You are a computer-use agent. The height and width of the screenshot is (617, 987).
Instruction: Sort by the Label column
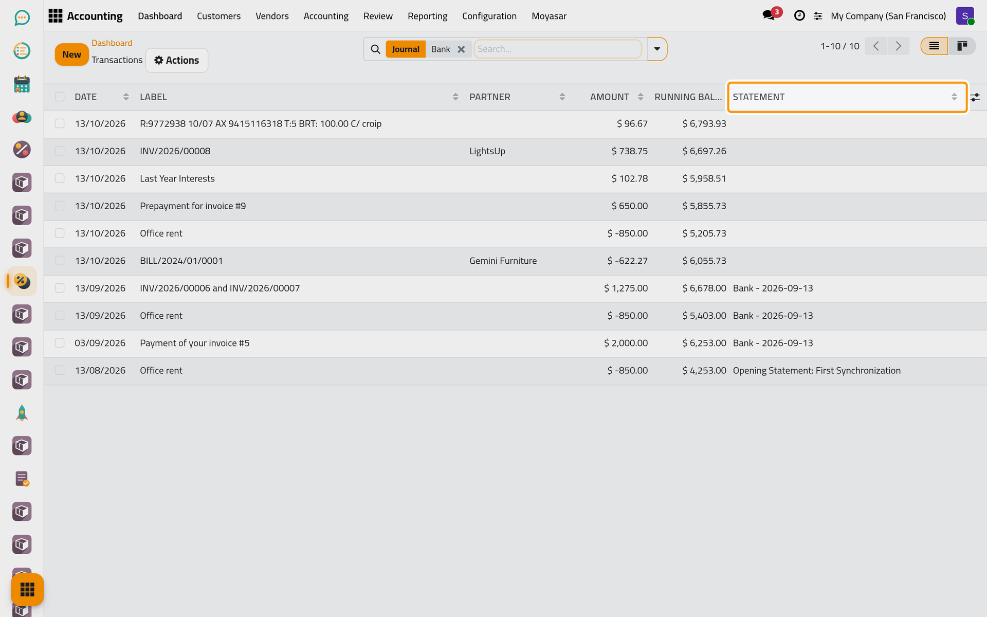point(299,97)
